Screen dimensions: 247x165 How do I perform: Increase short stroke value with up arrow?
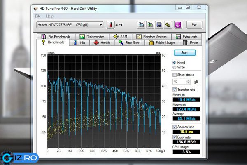click(189, 80)
